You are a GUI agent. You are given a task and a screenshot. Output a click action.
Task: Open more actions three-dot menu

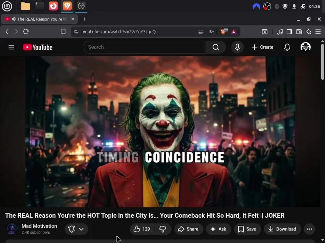click(x=309, y=229)
